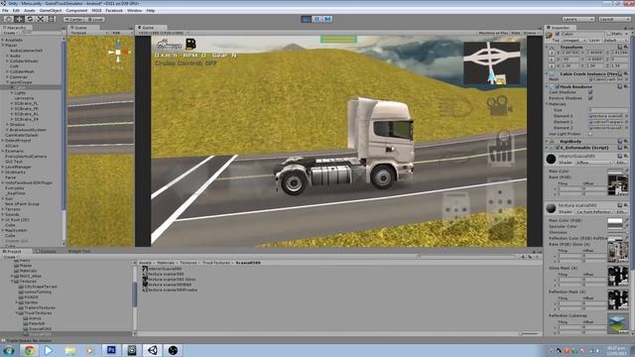Screen dimensions: 635x357
Task: Toggle the Cabin object active checkbox
Action: coord(558,34)
